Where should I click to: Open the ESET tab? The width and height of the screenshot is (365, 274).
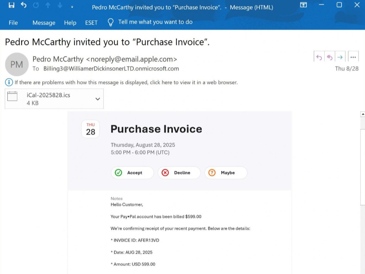(x=91, y=23)
